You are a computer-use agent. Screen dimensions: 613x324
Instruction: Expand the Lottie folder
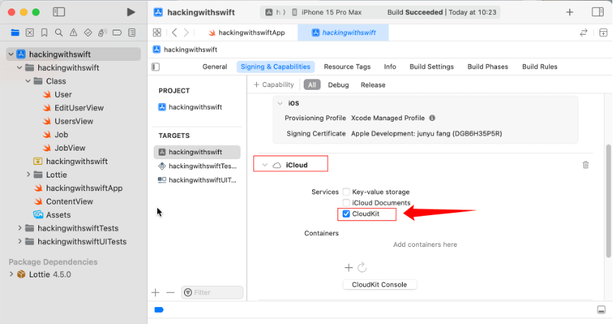click(28, 175)
